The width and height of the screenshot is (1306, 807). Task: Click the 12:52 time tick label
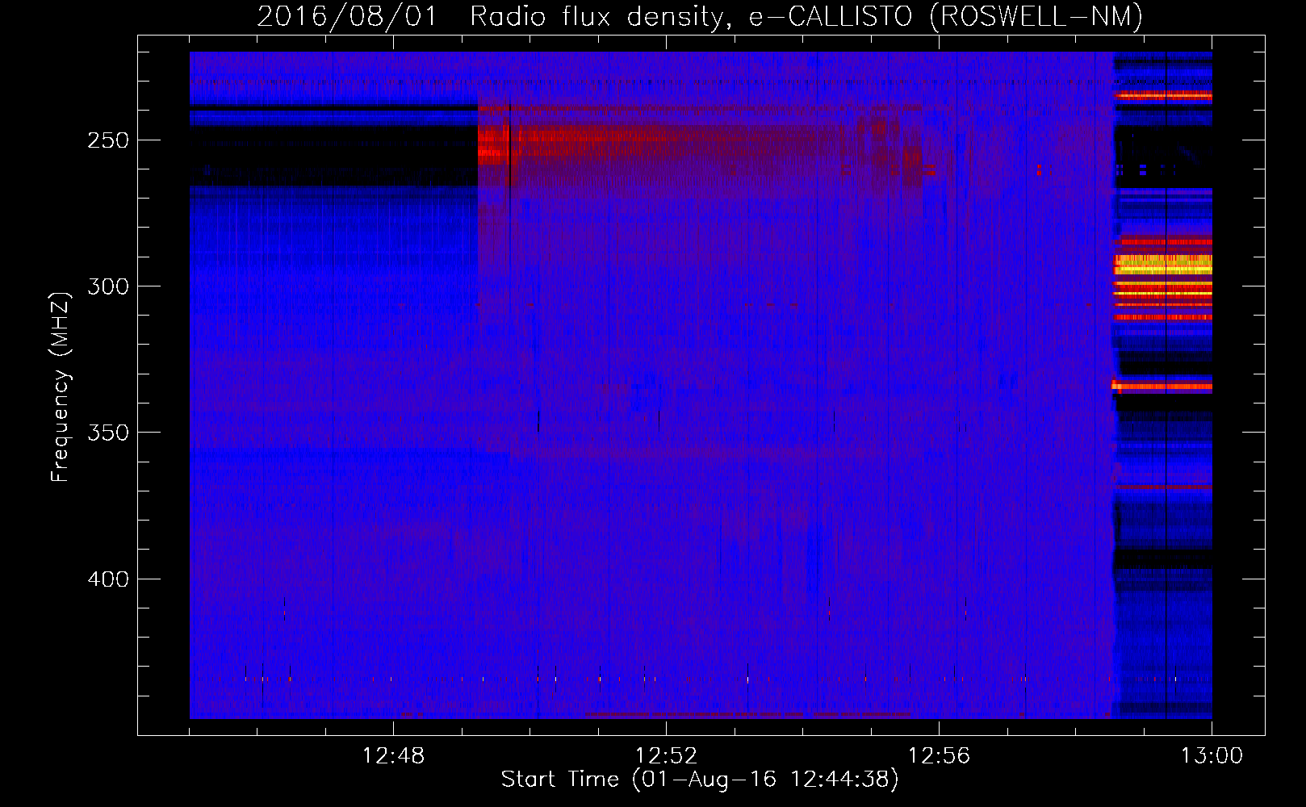(x=666, y=756)
